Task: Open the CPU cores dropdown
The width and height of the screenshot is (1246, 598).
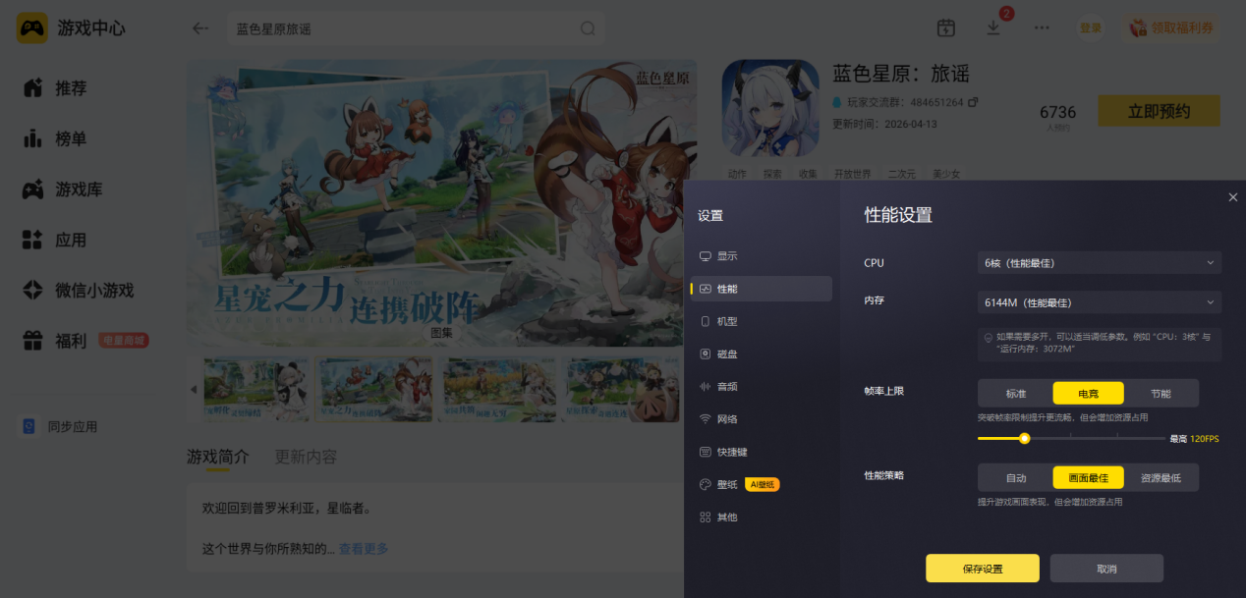Action: pos(1100,263)
